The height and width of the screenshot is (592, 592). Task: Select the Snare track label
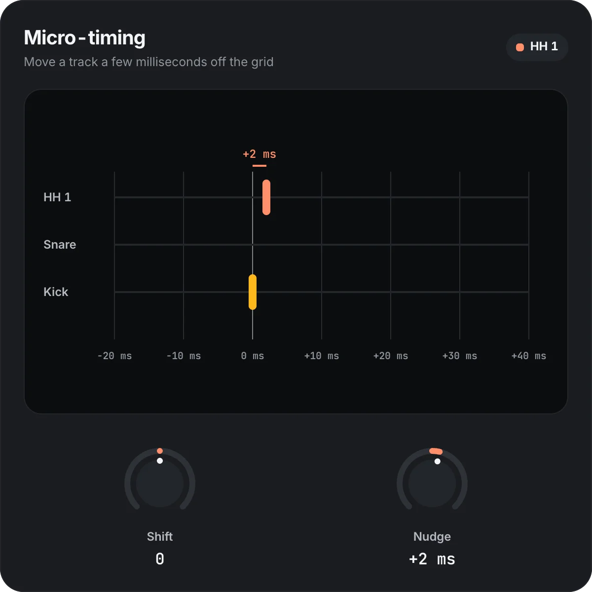tap(60, 245)
